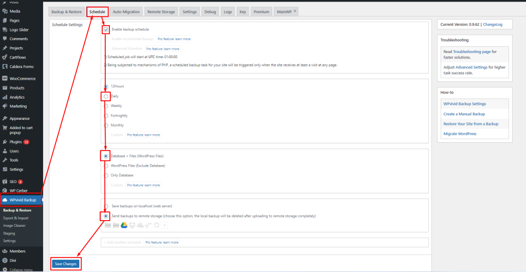
Task: Select Save backups on localhost option
Action: pos(106,206)
